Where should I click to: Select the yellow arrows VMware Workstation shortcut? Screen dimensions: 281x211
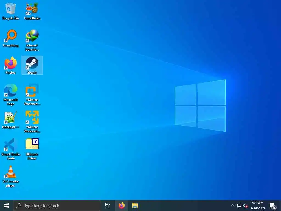tap(32, 122)
